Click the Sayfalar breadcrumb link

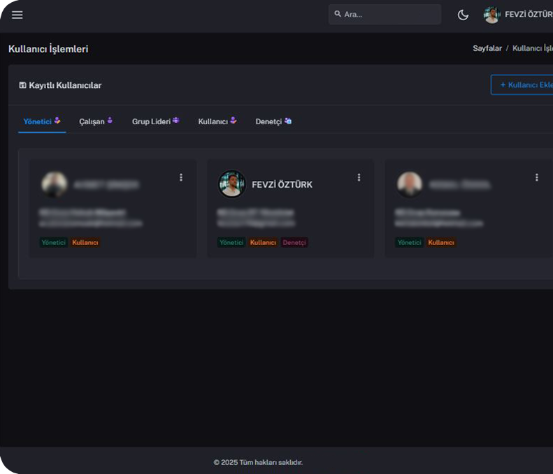coord(487,49)
